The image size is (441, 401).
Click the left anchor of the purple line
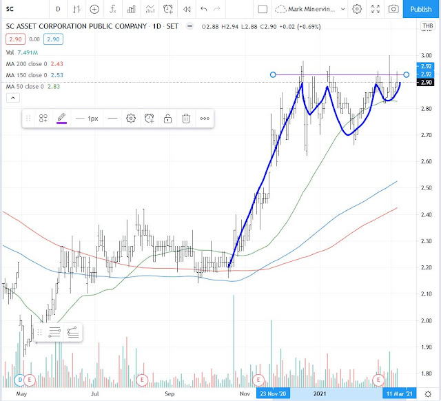click(273, 75)
